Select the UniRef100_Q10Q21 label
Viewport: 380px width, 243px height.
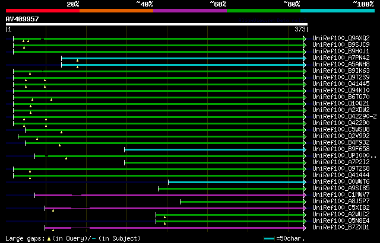341,104
